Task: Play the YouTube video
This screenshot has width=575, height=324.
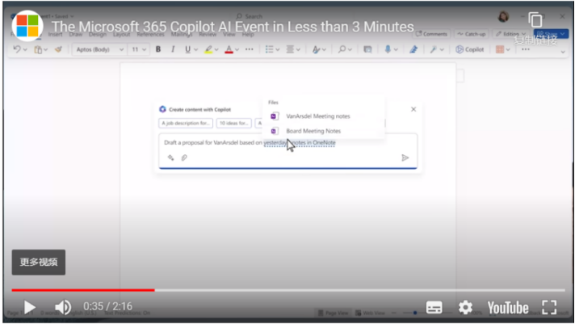Action: (30, 307)
